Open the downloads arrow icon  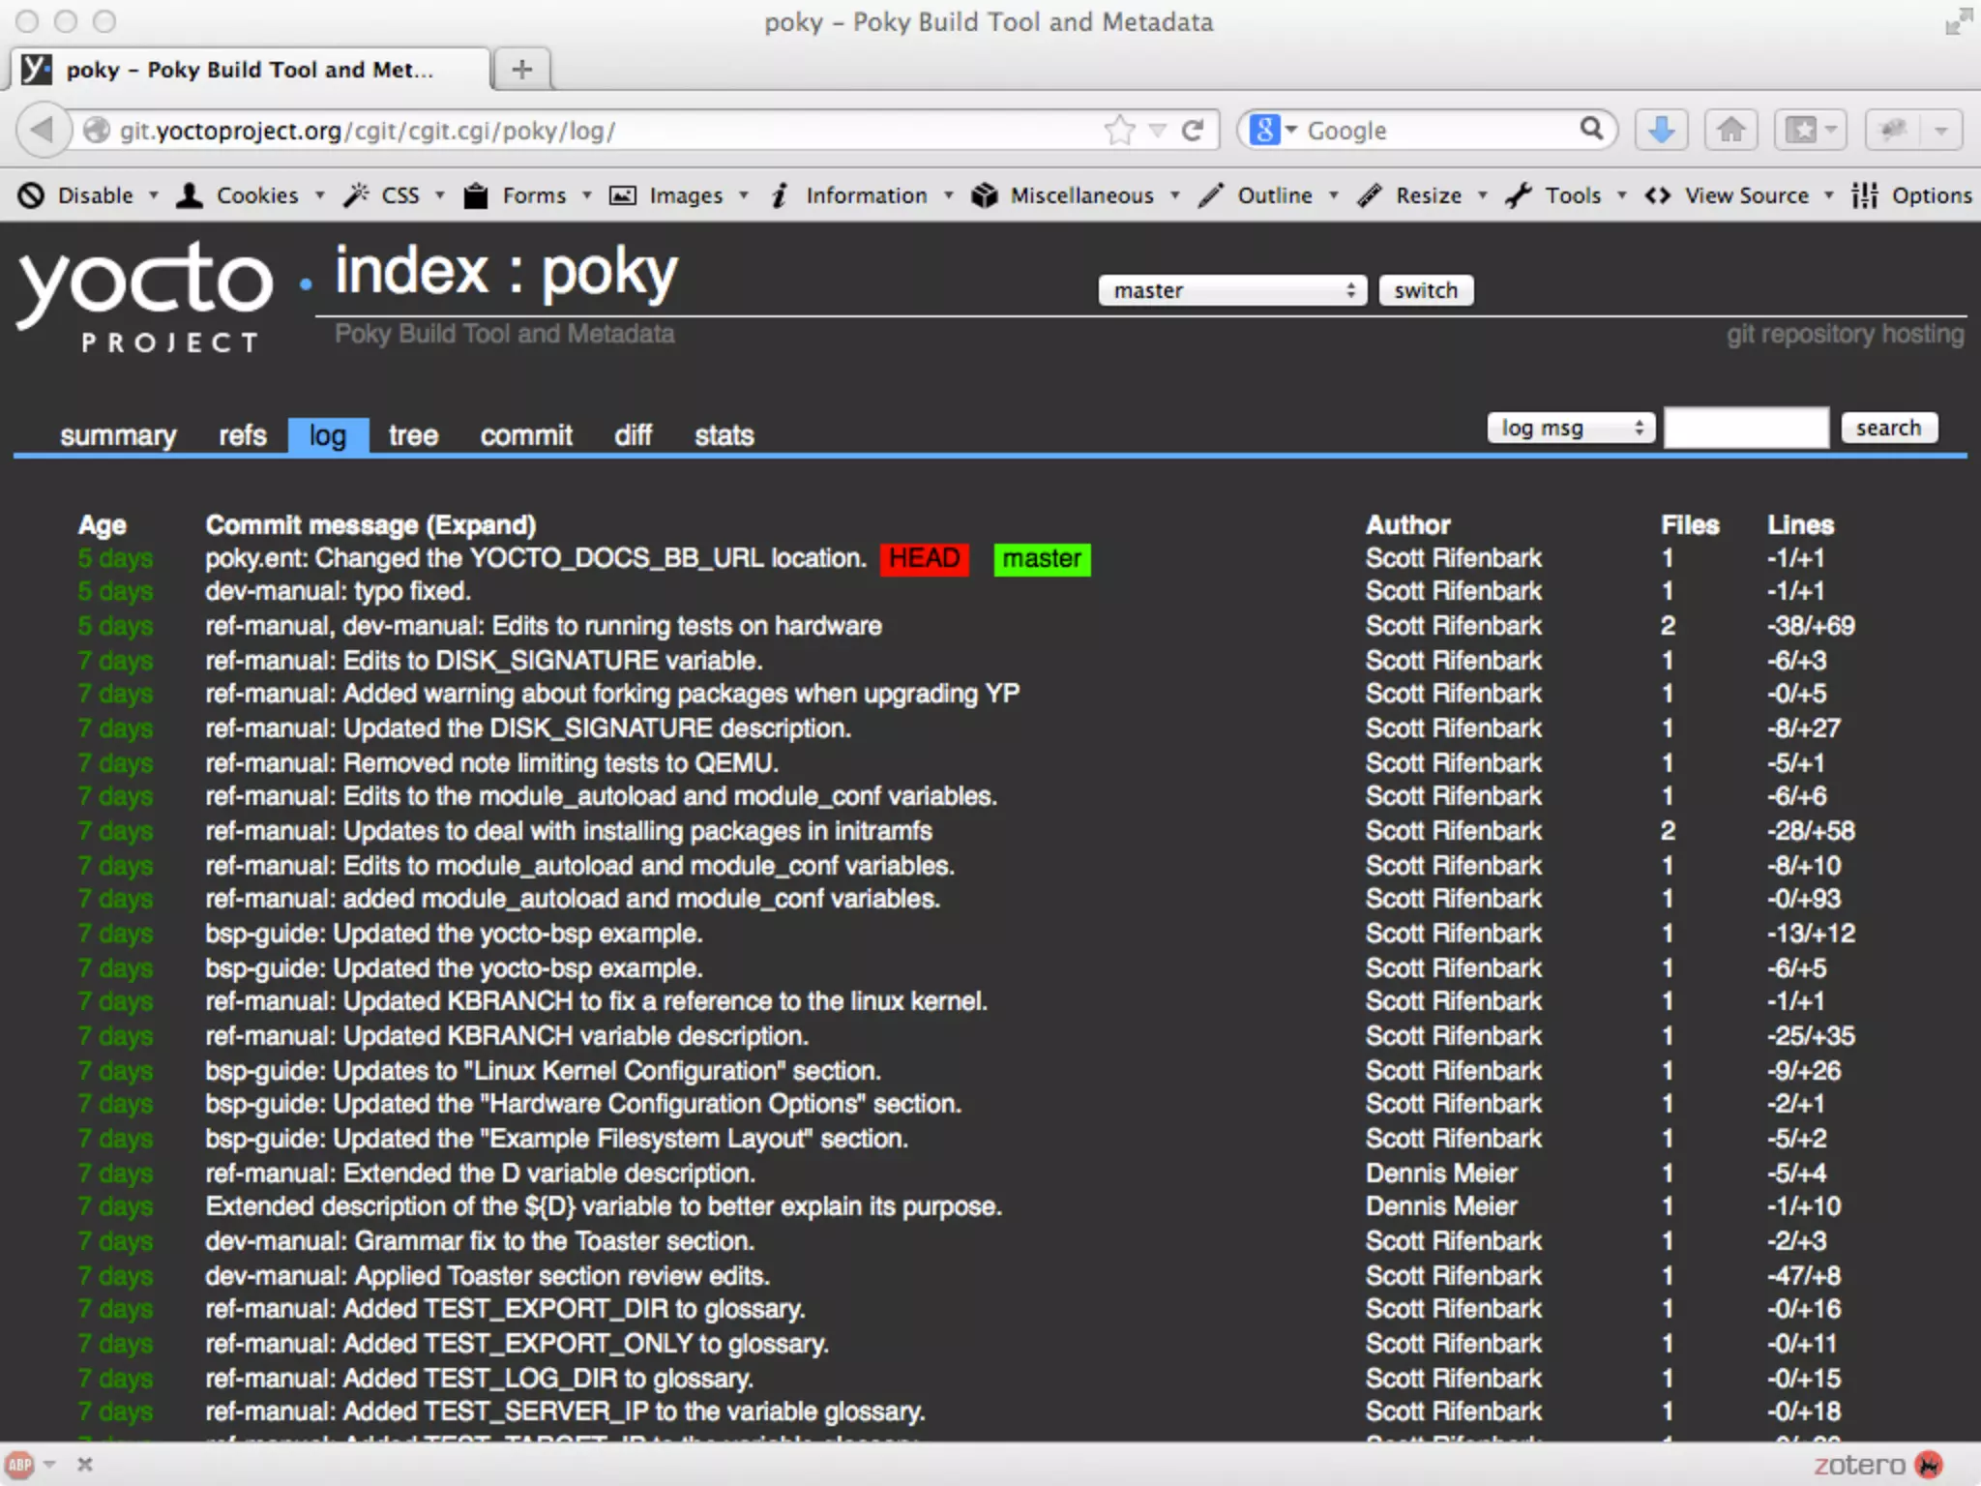[1661, 130]
